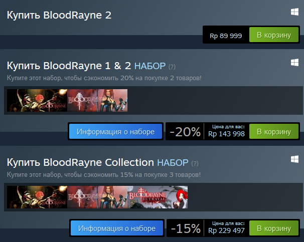Open BloodRayne 2 thumbnail in the 1 & 2 bundle
Screen dimensions: 304x242
[x=97, y=100]
